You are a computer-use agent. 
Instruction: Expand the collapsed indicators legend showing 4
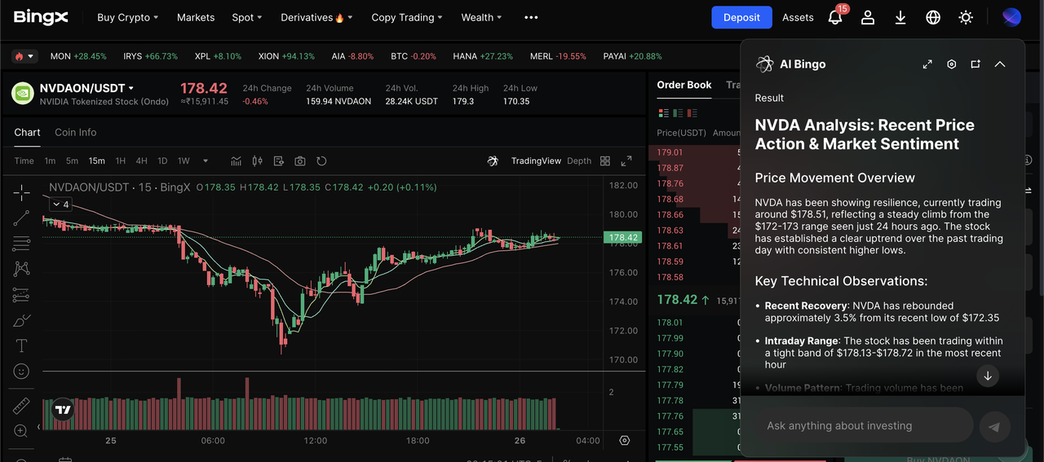(61, 205)
